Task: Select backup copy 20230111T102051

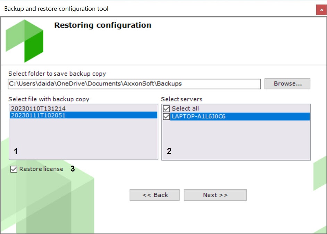Action: [x=38, y=116]
